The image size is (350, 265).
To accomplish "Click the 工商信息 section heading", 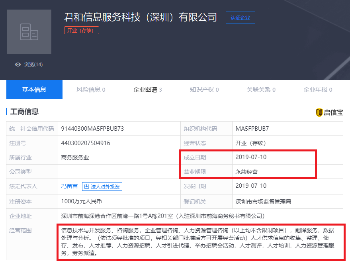I will [x=24, y=112].
